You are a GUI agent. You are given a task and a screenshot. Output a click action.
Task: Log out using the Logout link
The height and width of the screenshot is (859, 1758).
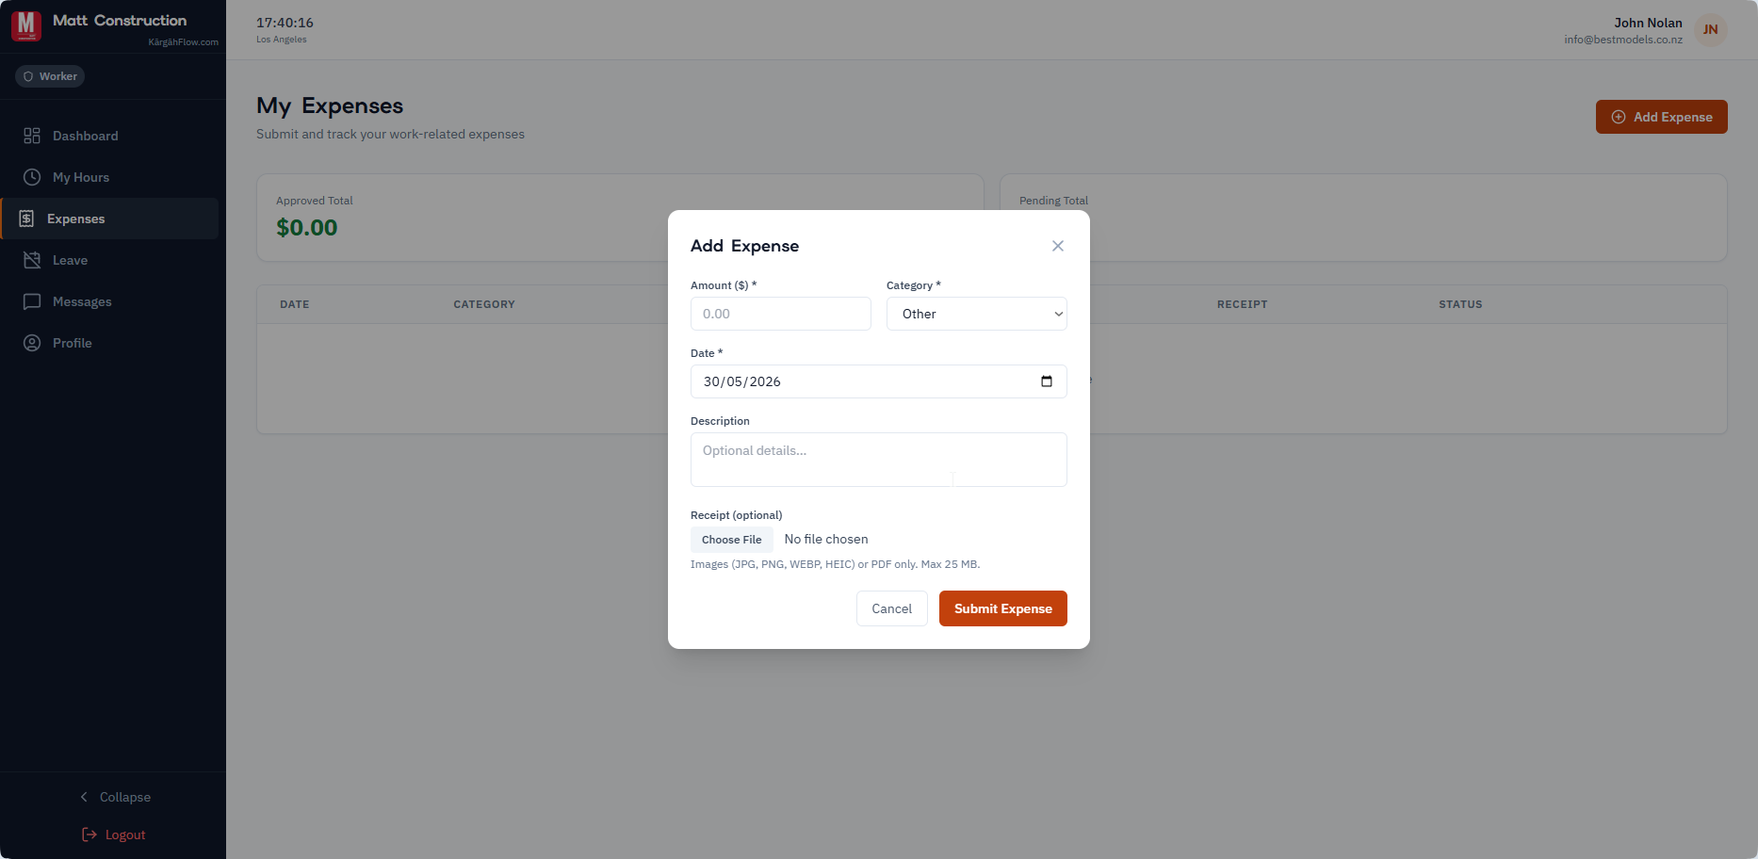113,835
